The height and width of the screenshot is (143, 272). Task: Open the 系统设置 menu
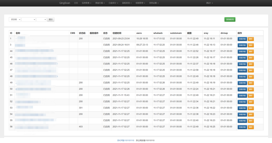pos(154,3)
